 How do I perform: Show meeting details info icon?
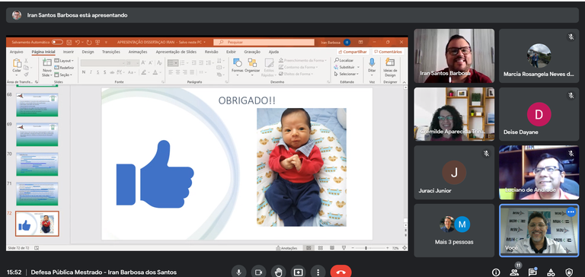click(x=496, y=272)
